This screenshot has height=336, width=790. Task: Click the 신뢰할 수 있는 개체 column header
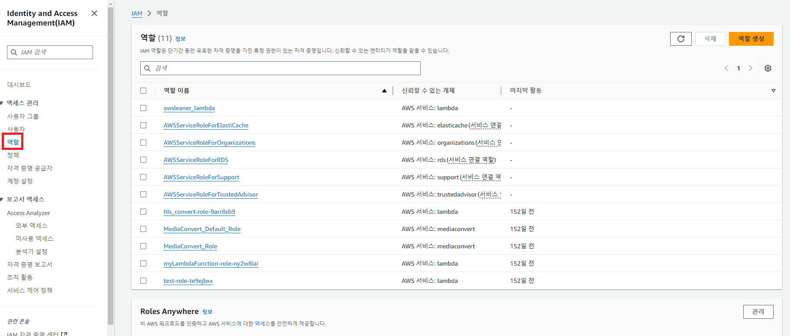tap(428, 91)
